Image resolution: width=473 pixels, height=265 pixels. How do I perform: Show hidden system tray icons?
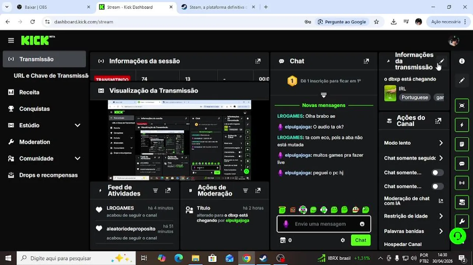point(381,258)
